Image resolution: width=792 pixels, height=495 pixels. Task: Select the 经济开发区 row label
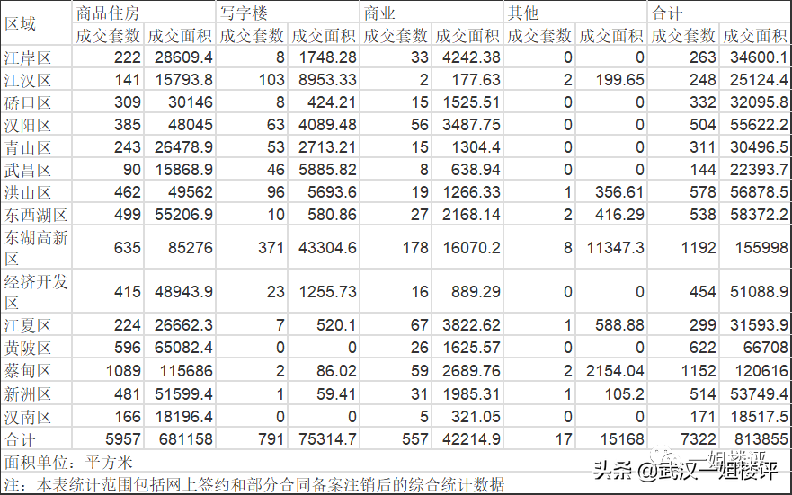[36, 292]
